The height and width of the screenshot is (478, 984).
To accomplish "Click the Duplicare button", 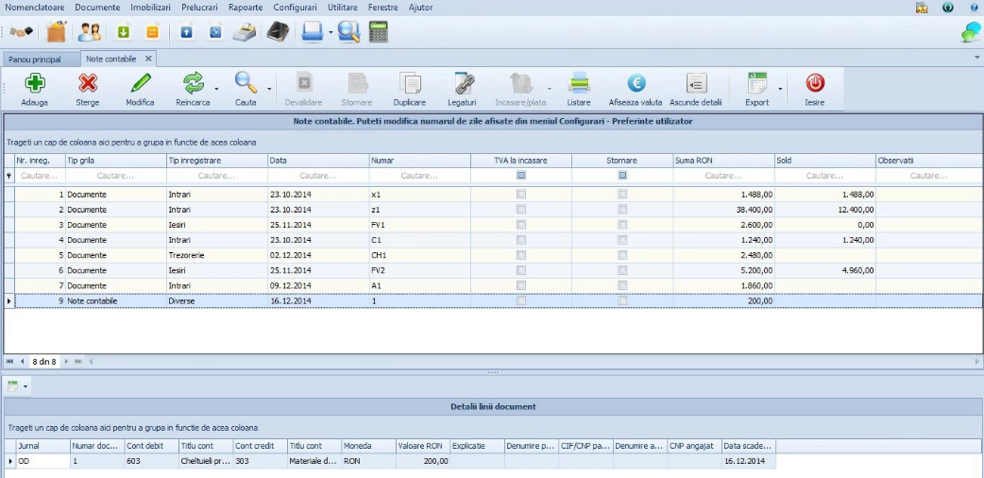I will click(410, 89).
